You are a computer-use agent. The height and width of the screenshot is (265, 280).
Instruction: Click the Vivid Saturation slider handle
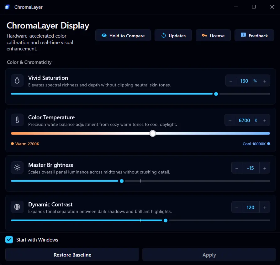click(x=216, y=94)
